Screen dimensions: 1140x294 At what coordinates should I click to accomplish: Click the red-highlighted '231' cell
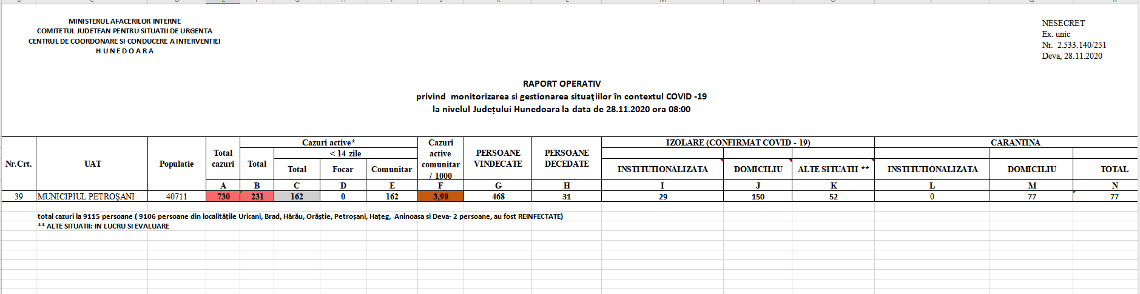257,196
